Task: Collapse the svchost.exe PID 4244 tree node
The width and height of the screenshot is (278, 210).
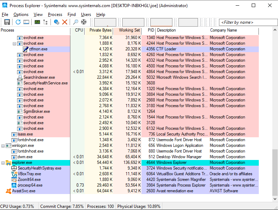Action: (x=14, y=44)
